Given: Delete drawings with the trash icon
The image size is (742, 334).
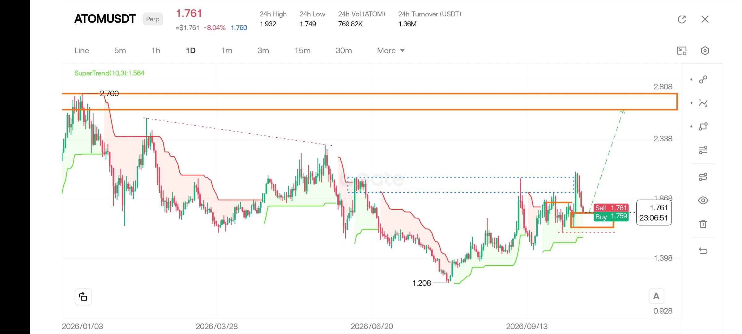Looking at the screenshot, I should click(x=703, y=224).
